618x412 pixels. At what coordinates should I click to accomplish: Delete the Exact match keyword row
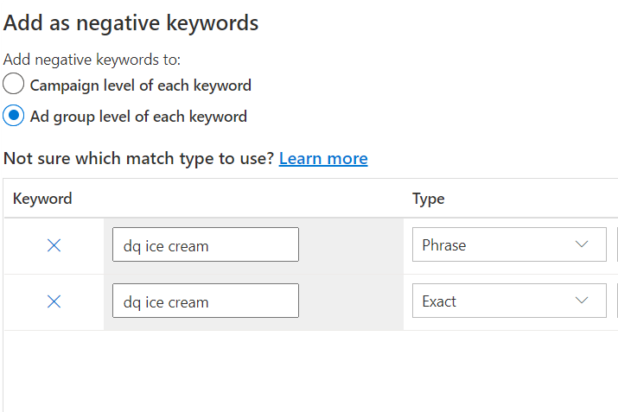click(x=54, y=301)
